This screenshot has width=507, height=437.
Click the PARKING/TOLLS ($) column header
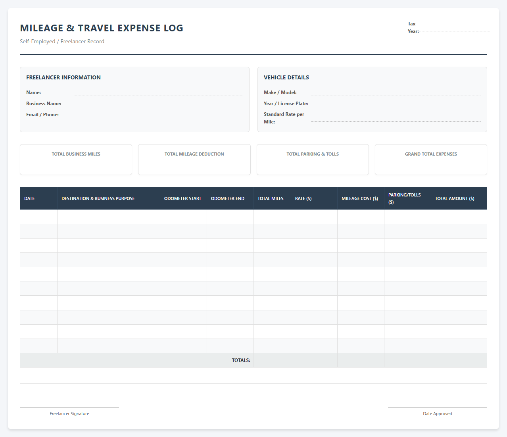click(x=407, y=198)
